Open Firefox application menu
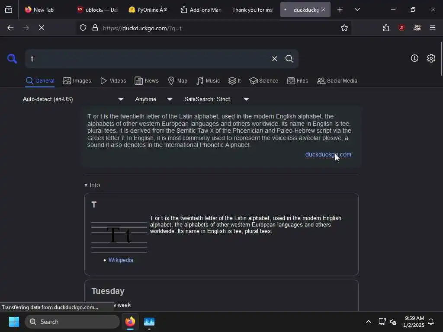Screen dimensions: 443x332 (433, 28)
